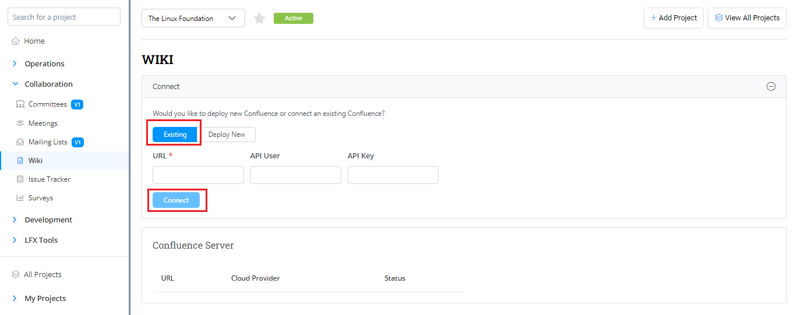Select the Deploy New option
Image resolution: width=795 pixels, height=315 pixels.
pos(227,135)
